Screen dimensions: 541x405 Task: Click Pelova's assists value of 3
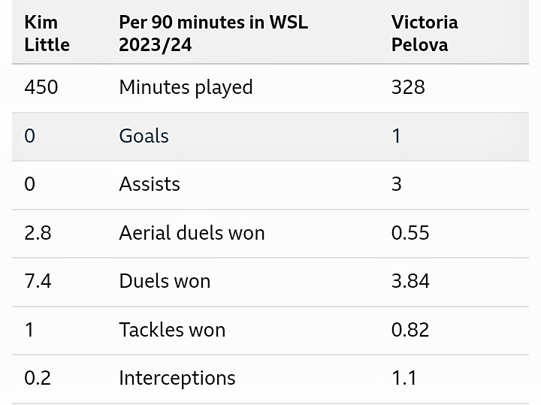point(397,184)
